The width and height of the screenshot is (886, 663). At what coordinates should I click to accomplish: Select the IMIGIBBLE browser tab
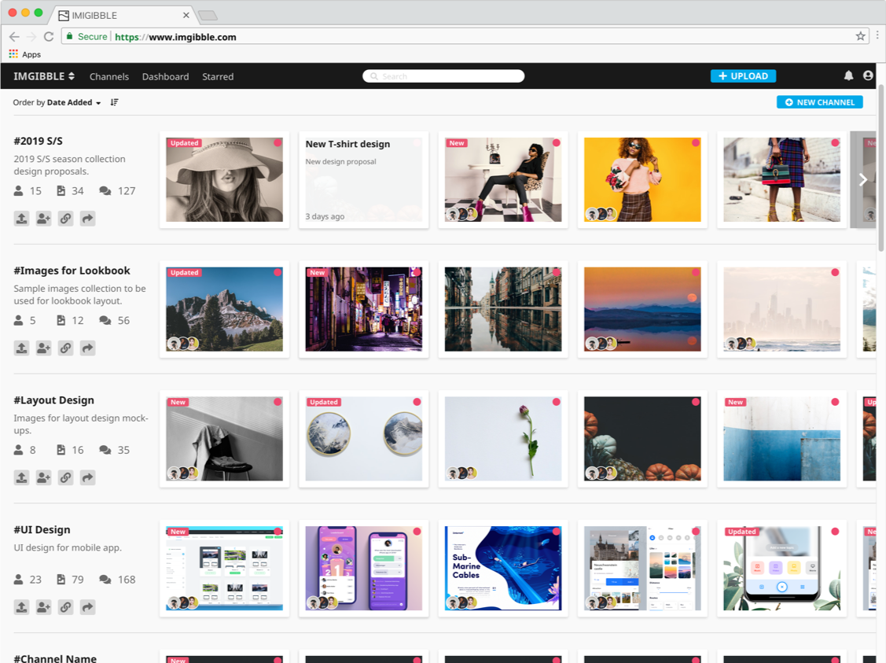pos(123,15)
